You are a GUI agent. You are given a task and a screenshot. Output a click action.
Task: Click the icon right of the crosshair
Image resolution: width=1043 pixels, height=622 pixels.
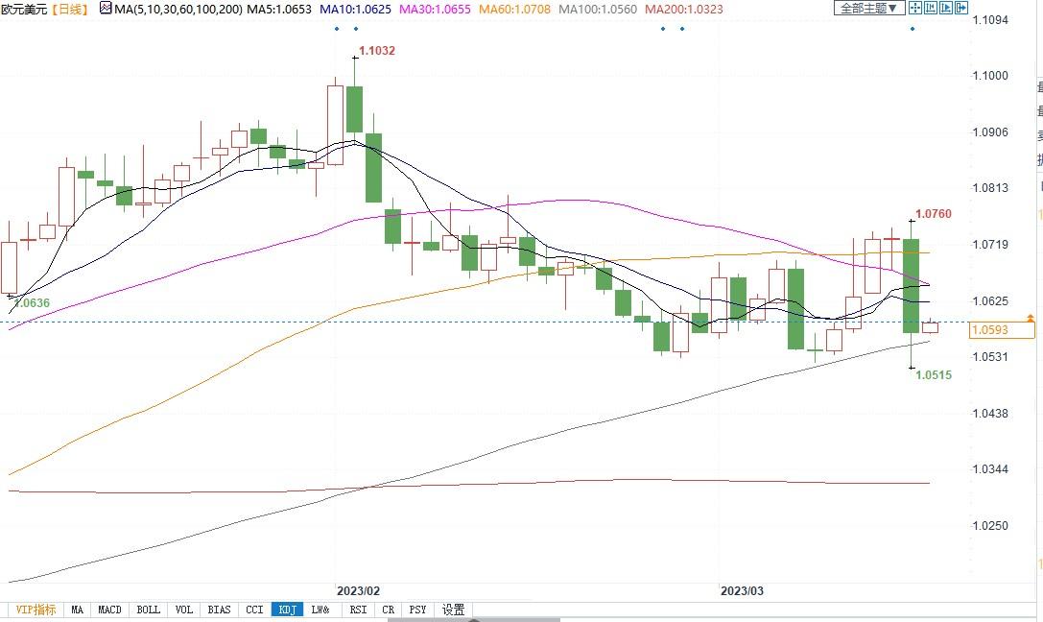point(932,9)
